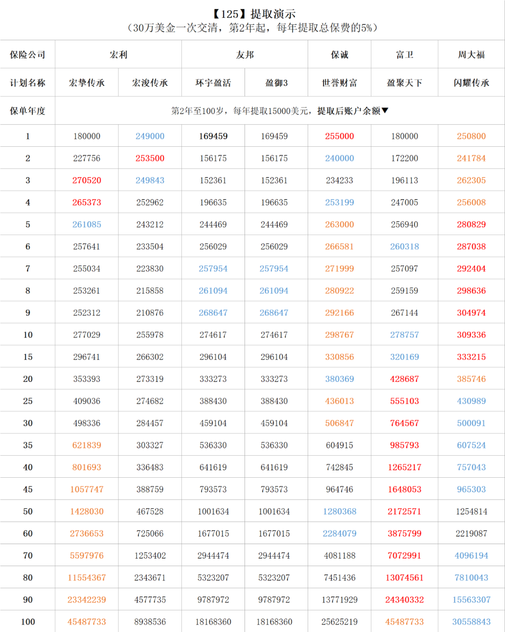The height and width of the screenshot is (632, 505).
Task: Select the red 255000 value in 世誉财富
Action: pos(339,136)
